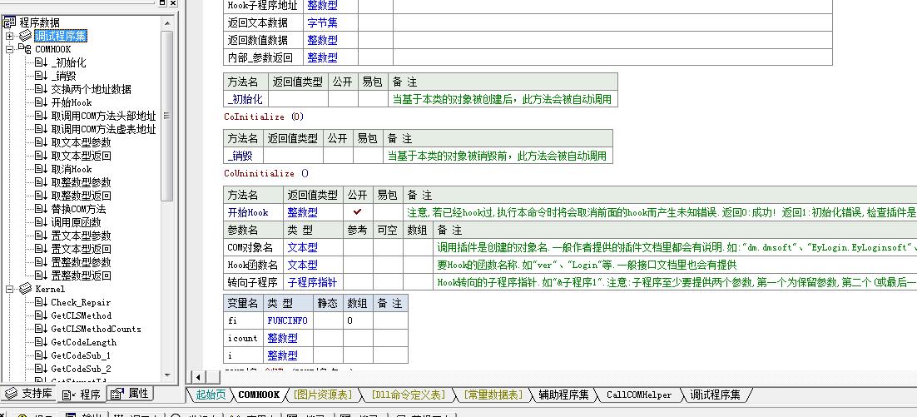917x417 pixels.
Task: Toggle the 公开 checkmark for 开始Hook
Action: click(357, 212)
